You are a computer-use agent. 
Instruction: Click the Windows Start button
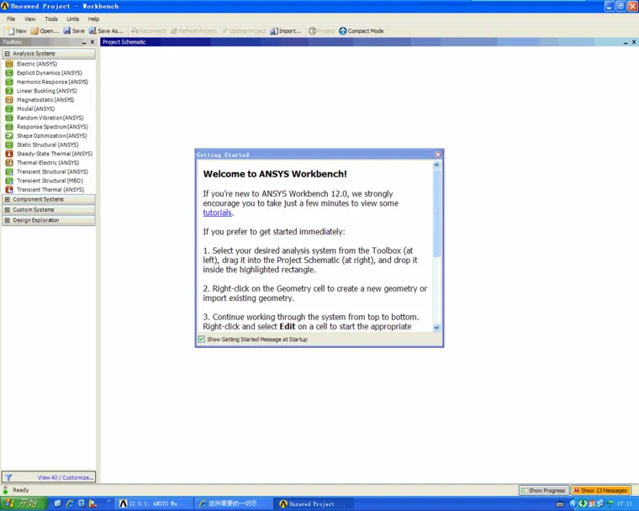(x=24, y=503)
